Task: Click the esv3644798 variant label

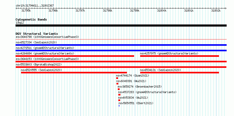Action: pos(47,37)
